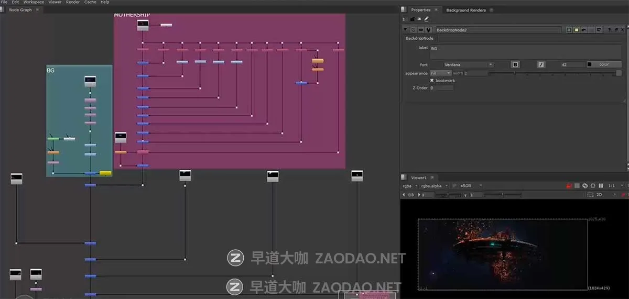Open the appearance Fill dropdown

coord(440,73)
